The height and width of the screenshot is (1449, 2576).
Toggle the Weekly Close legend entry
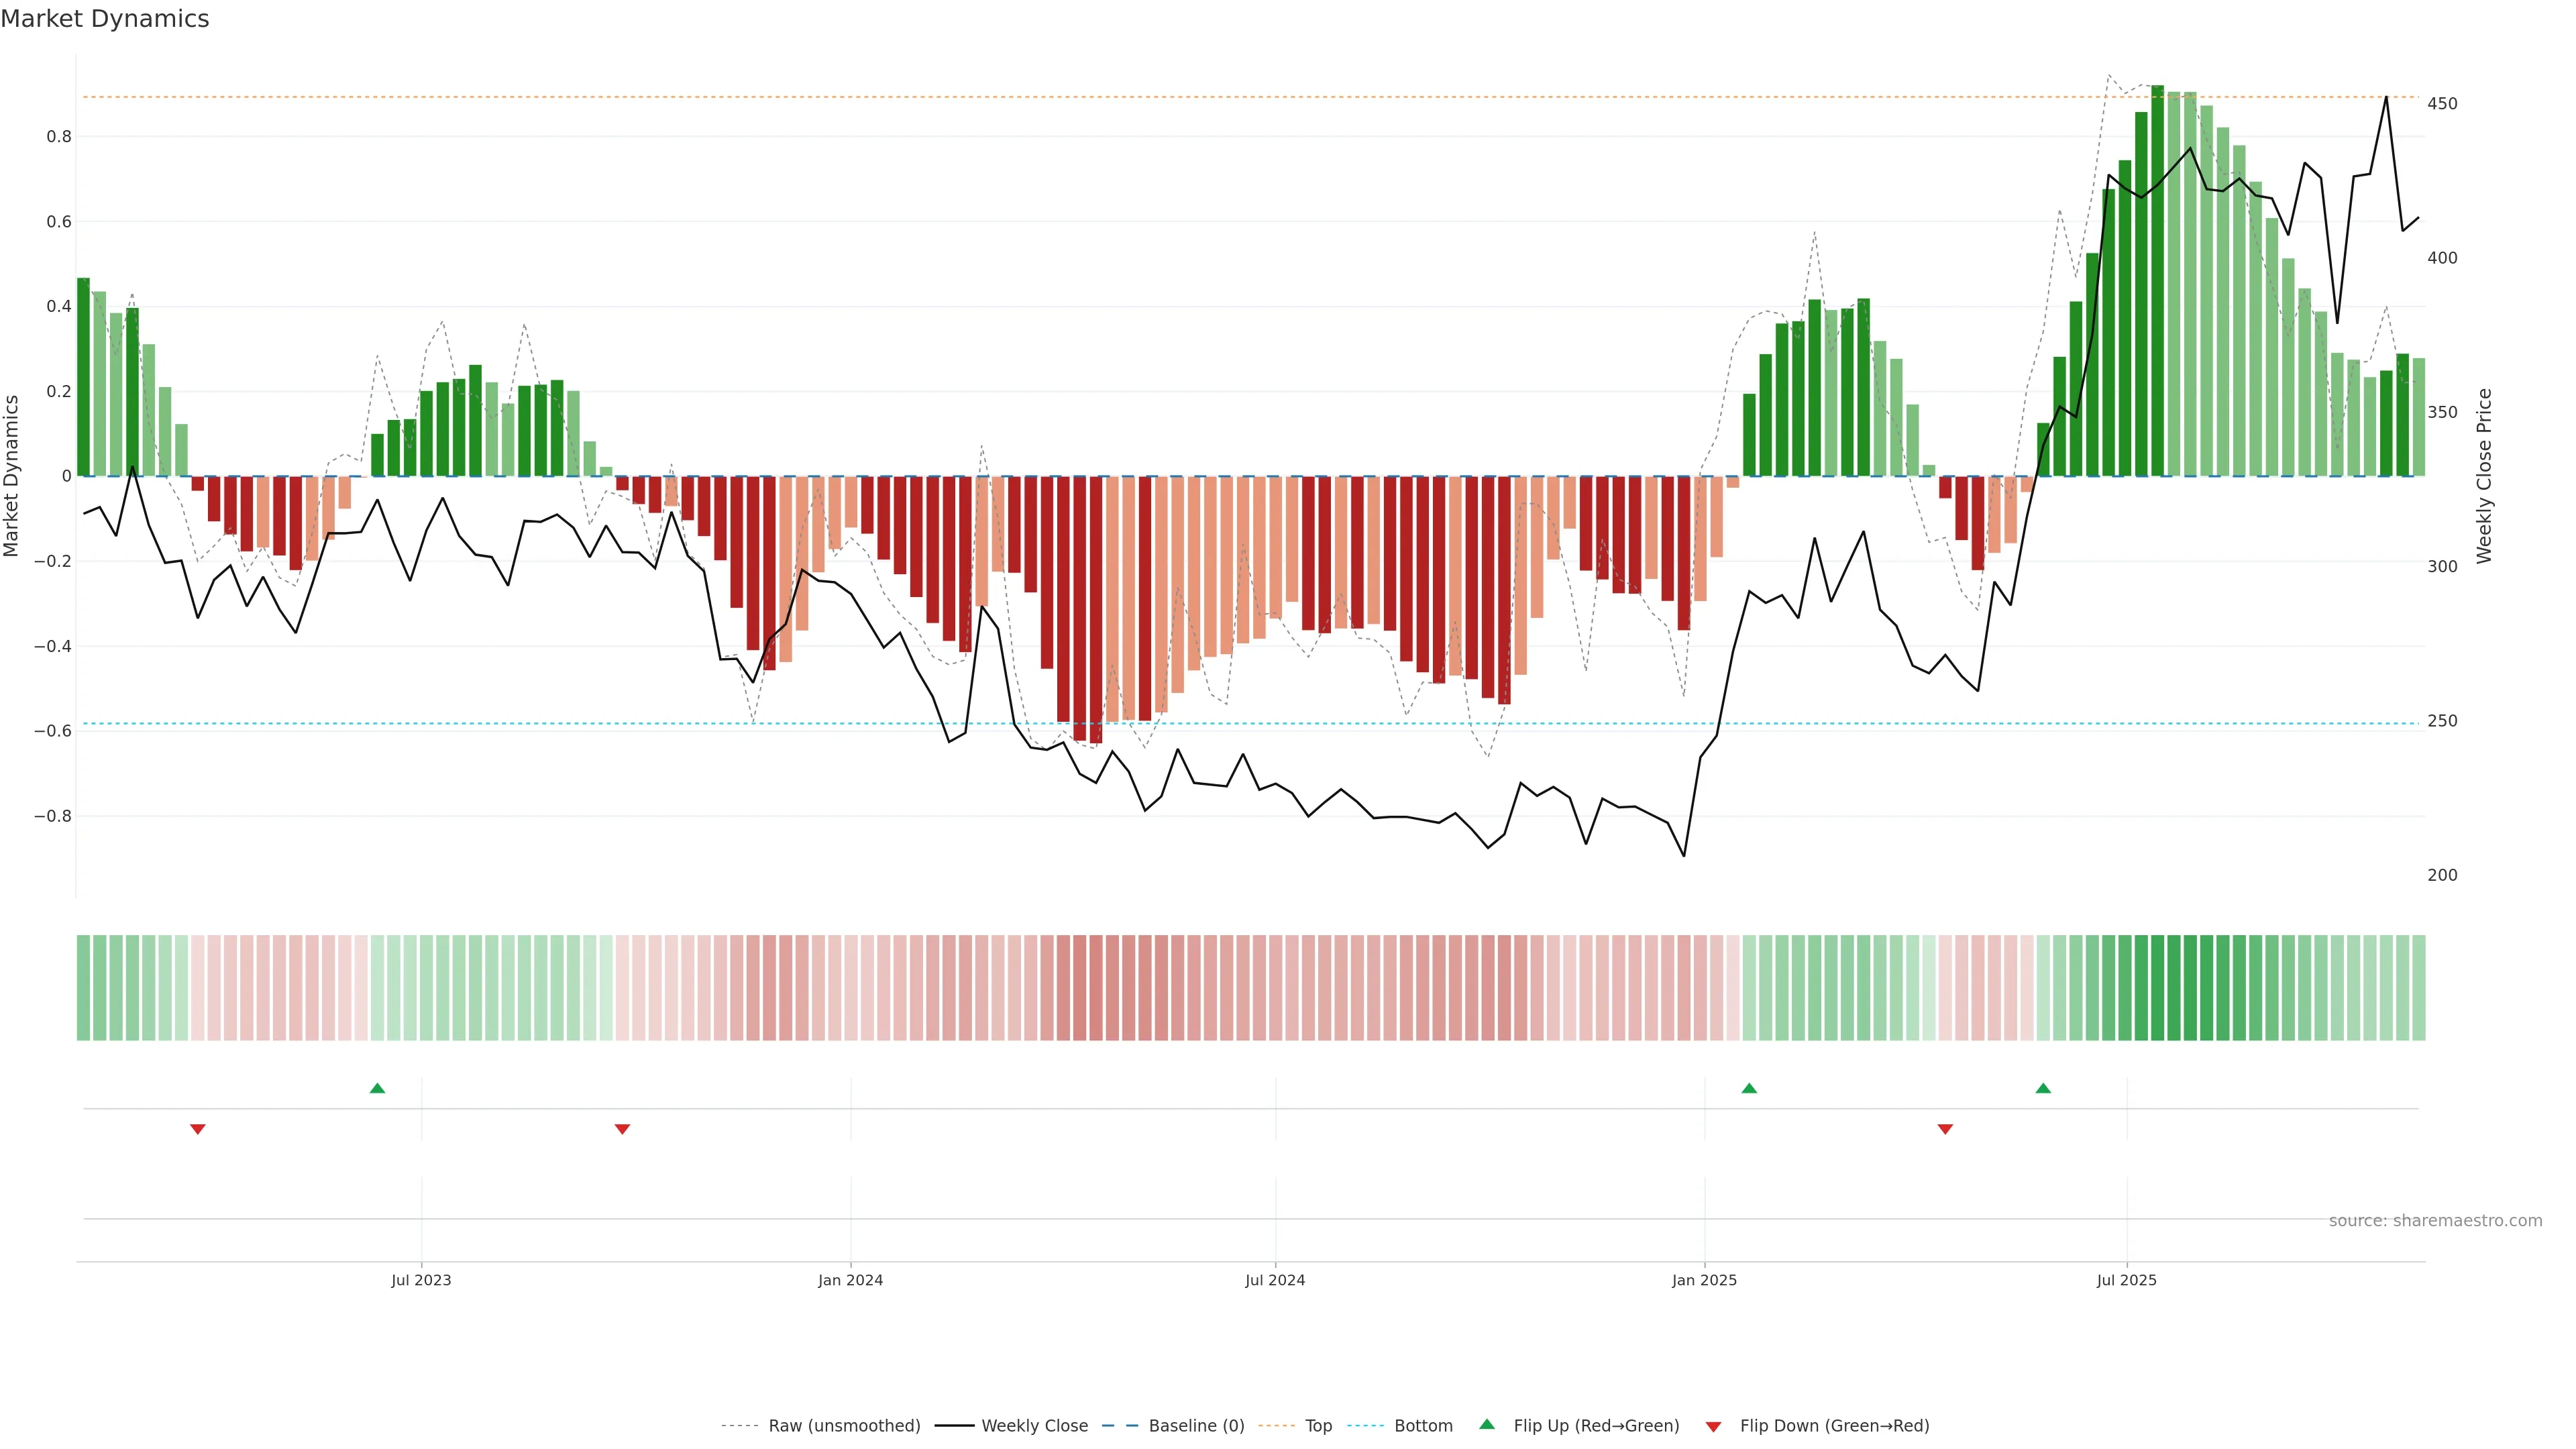pyautogui.click(x=1034, y=1426)
